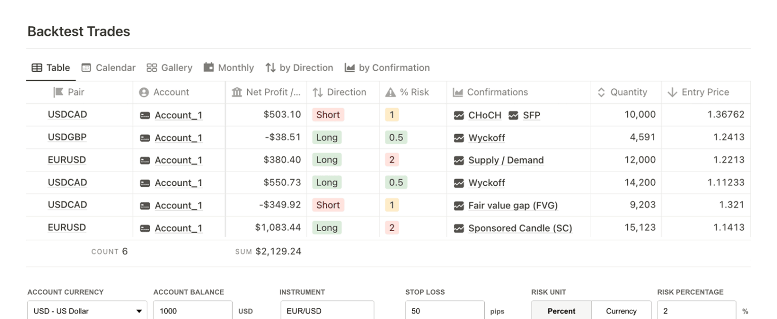Screen dimensions: 777x319
Task: Open the Sponsored Candle (SC) confirmation link
Action: [x=520, y=228]
